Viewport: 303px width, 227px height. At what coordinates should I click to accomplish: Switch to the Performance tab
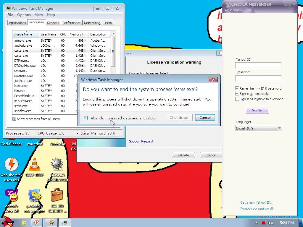(x=72, y=23)
